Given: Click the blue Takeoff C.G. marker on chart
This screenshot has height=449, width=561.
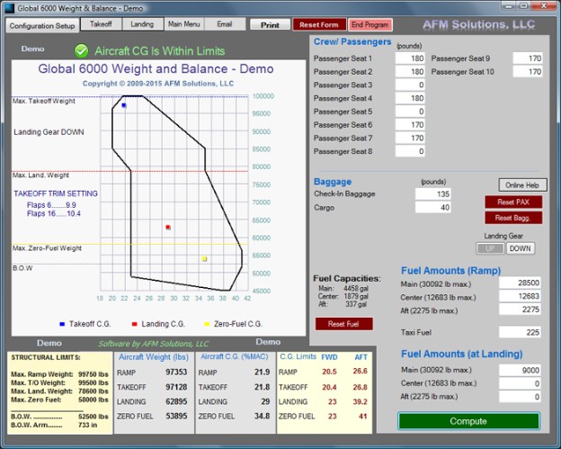Looking at the screenshot, I should pos(124,105).
